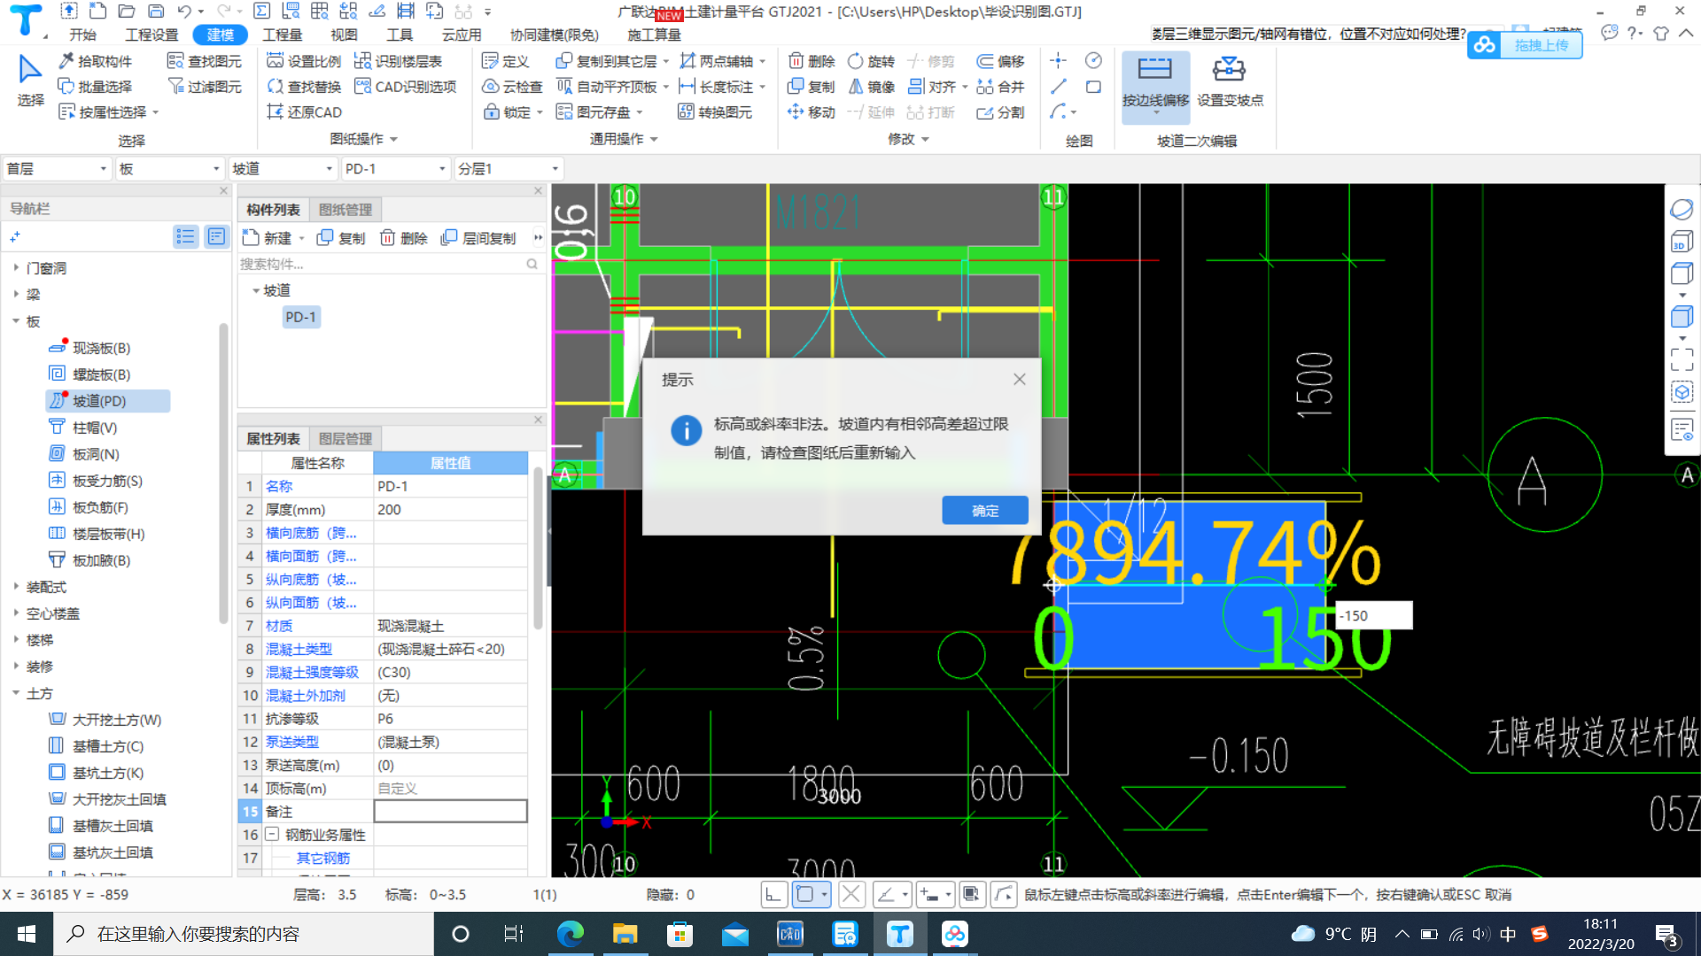Click 设置变坡点 tool
Image resolution: width=1701 pixels, height=956 pixels.
[1230, 82]
